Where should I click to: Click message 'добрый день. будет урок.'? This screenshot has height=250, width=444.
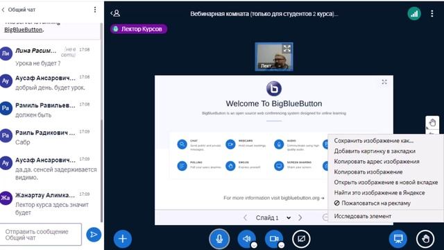point(50,87)
